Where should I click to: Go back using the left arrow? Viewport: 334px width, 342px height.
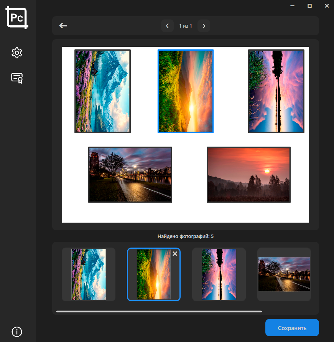(x=63, y=26)
